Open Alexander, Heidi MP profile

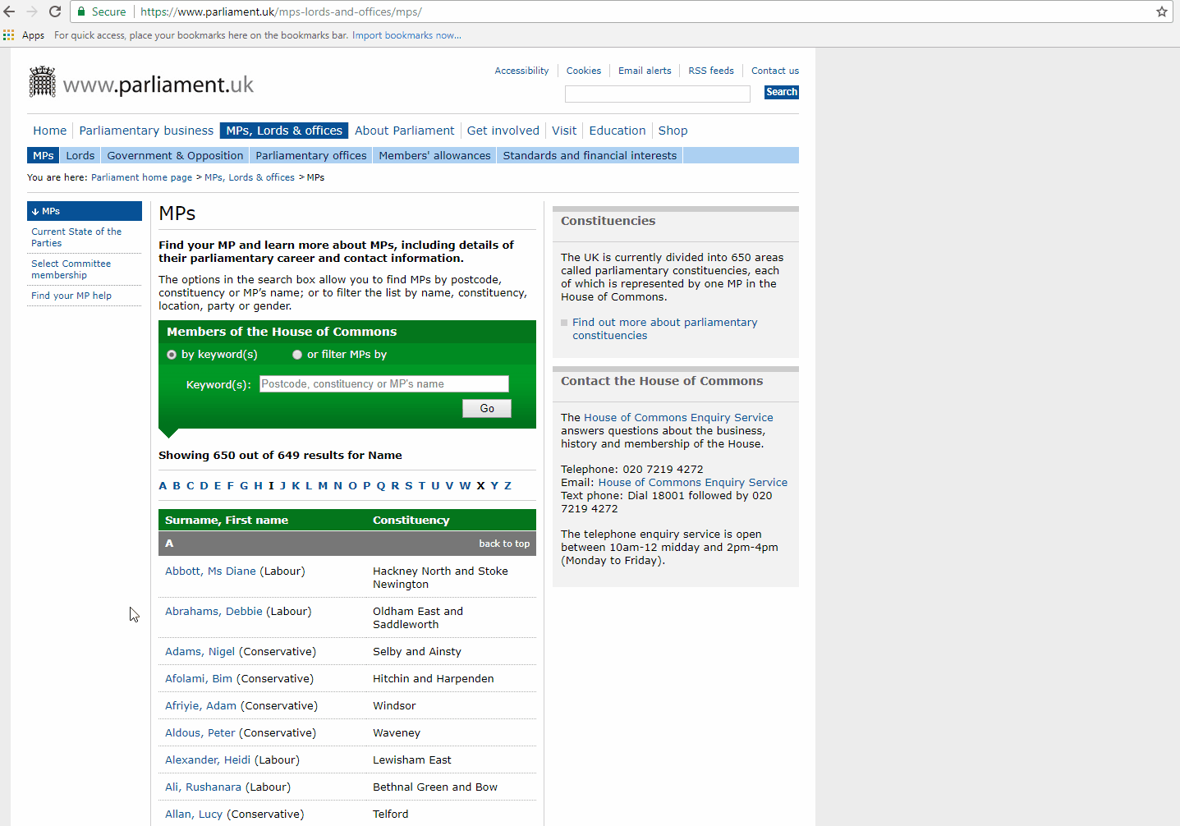[x=208, y=760]
